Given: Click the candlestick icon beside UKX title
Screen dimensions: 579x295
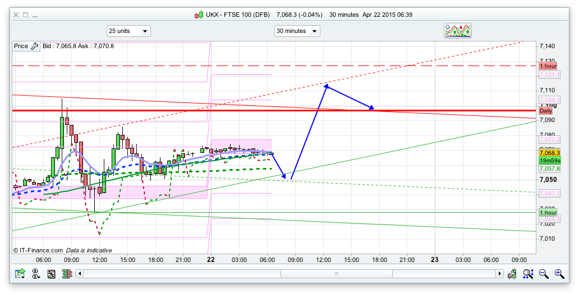Looking at the screenshot, I should coord(199,15).
